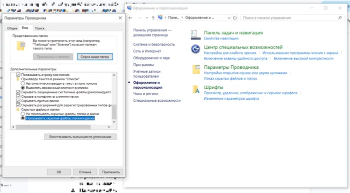Open recent locations dropdown next to forward arrow
Screen dimensions: 350x193
click(147, 18)
